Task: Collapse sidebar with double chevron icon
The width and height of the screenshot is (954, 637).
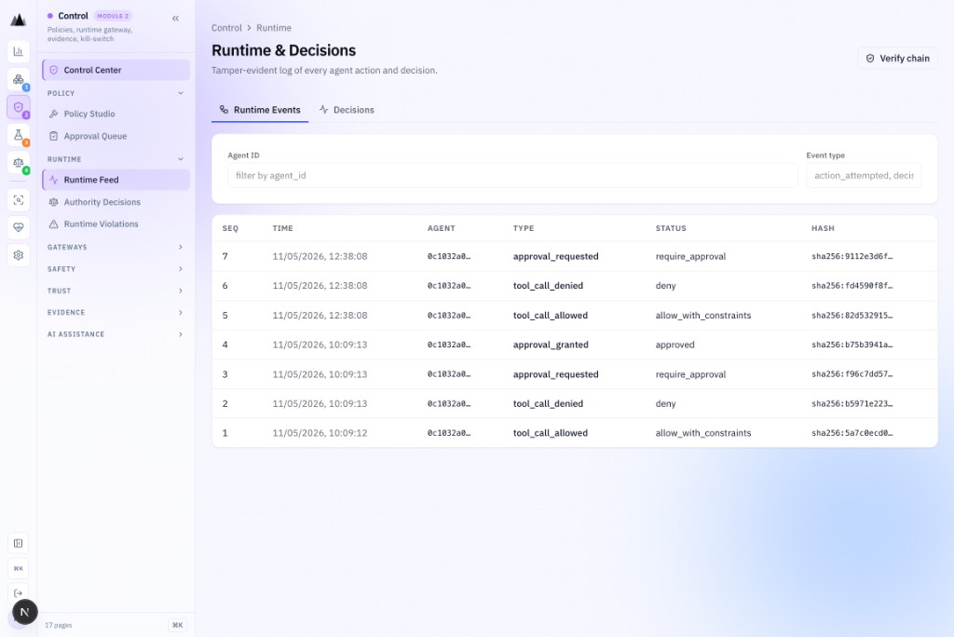Action: (175, 19)
